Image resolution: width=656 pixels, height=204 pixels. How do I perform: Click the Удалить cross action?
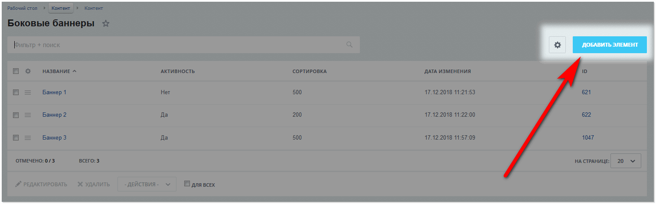pyautogui.click(x=94, y=185)
